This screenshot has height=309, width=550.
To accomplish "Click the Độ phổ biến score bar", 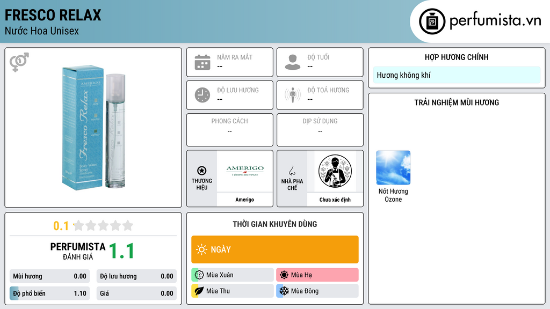I will point(50,293).
